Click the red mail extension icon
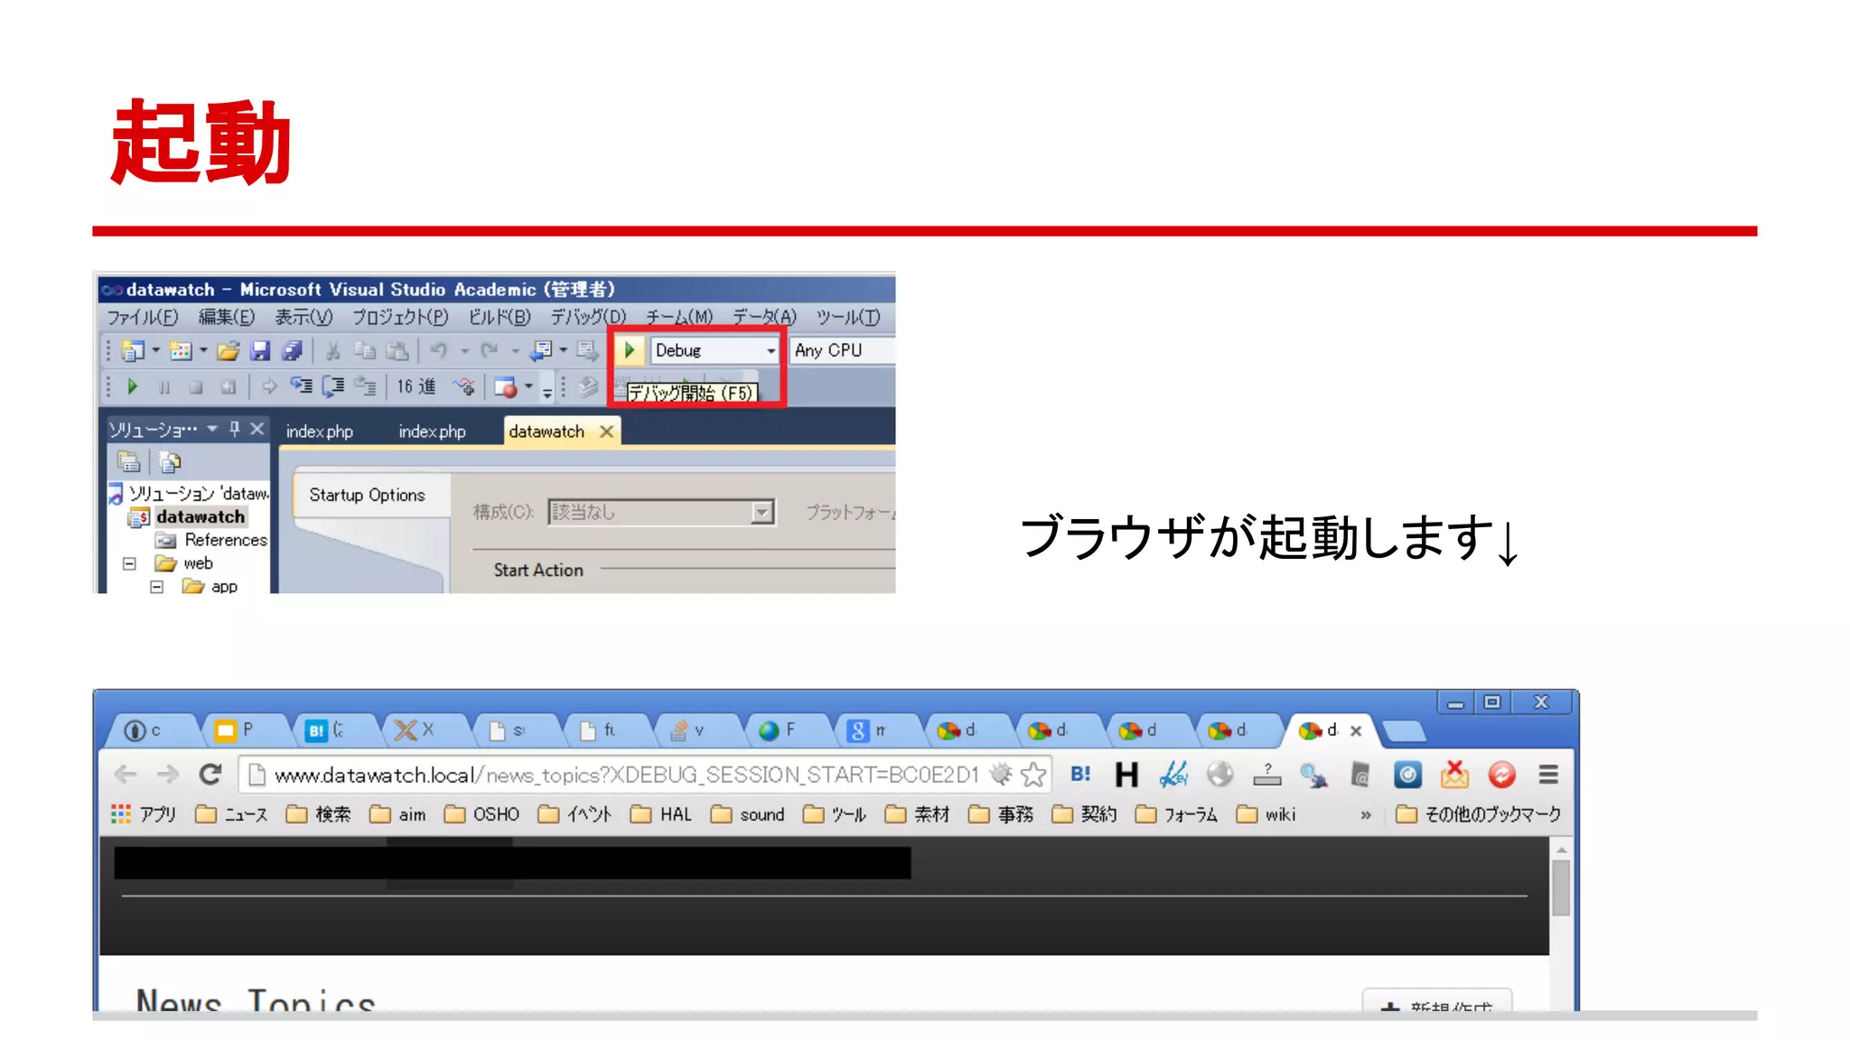 [x=1454, y=775]
